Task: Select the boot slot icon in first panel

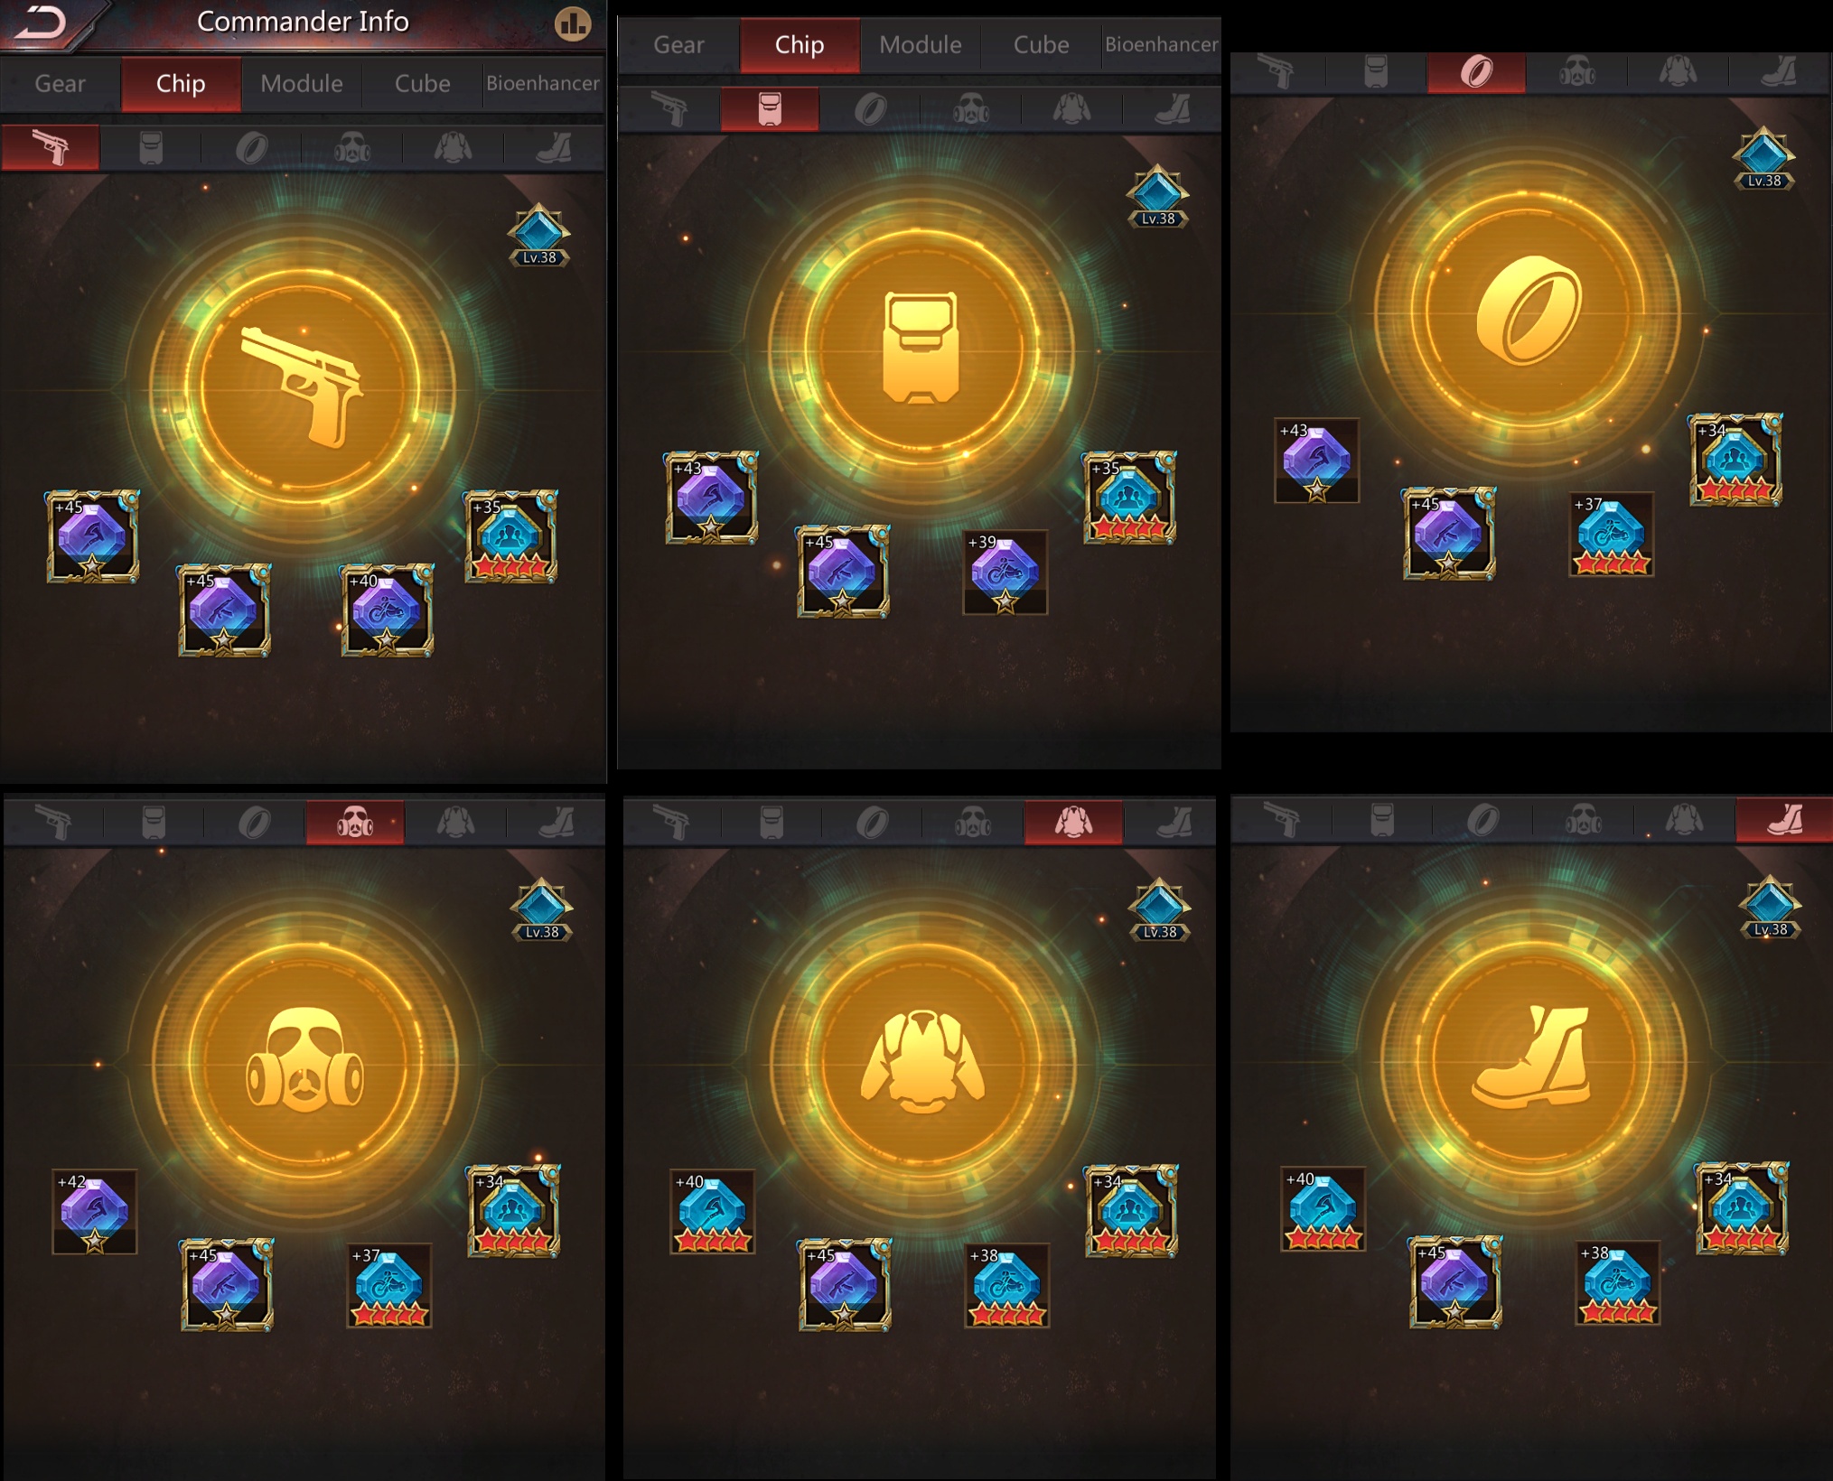Action: [x=554, y=147]
